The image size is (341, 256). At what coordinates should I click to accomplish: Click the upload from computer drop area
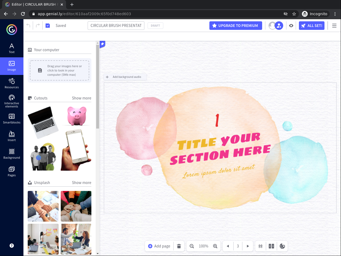60,70
